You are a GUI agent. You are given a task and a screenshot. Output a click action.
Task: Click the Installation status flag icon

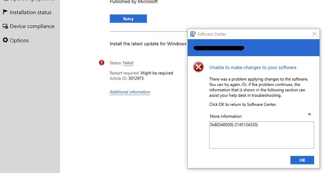click(5, 12)
